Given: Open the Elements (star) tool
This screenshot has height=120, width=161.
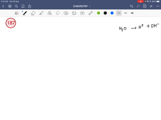Looking at the screenshot, I should click(66, 13).
